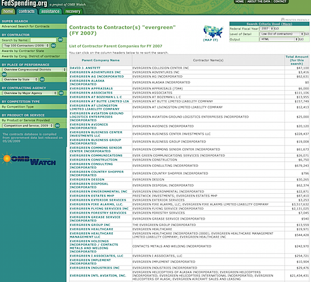Viewport: 311px width, 282px height.
Task: Click GO icon beside Competition and Service 2009
Action: pyautogui.click(x=57, y=126)
